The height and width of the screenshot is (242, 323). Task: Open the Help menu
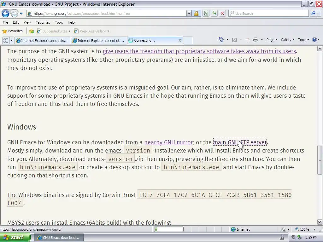click(x=71, y=22)
